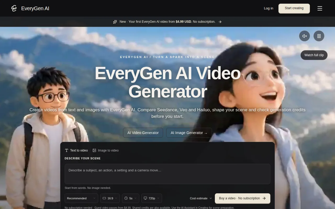Screen dimensions: 335x209
Task: Open the $4.99 USD first video announcement
Action: (x=167, y=22)
